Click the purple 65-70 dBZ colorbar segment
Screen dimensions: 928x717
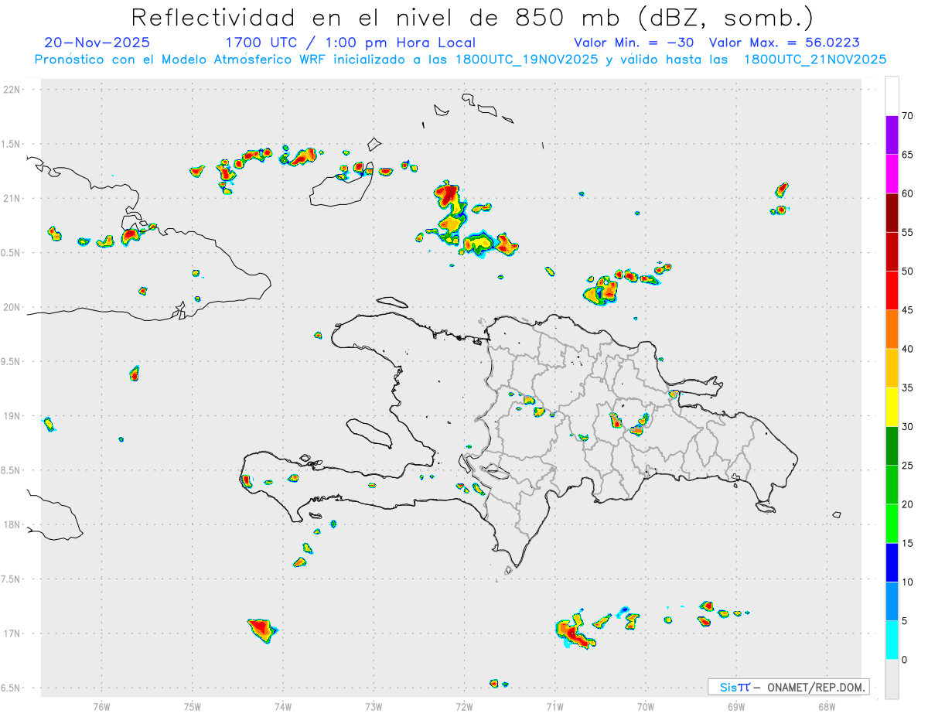[x=892, y=135]
